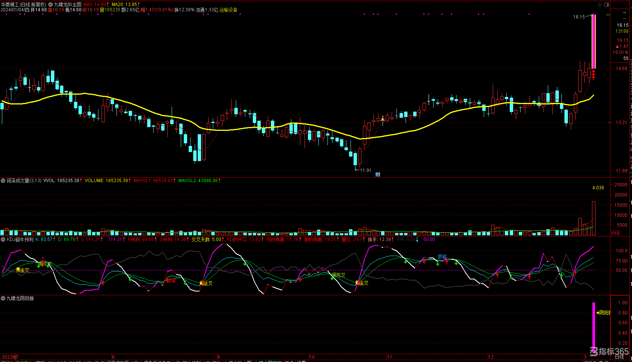Click the 16.15 high price annotation on chart
This screenshot has height=362, width=632.
click(579, 17)
